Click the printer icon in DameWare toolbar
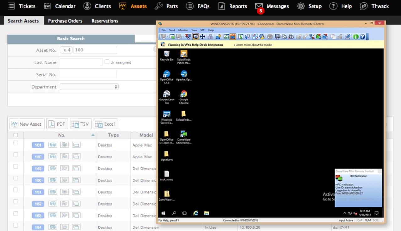 (284, 36)
